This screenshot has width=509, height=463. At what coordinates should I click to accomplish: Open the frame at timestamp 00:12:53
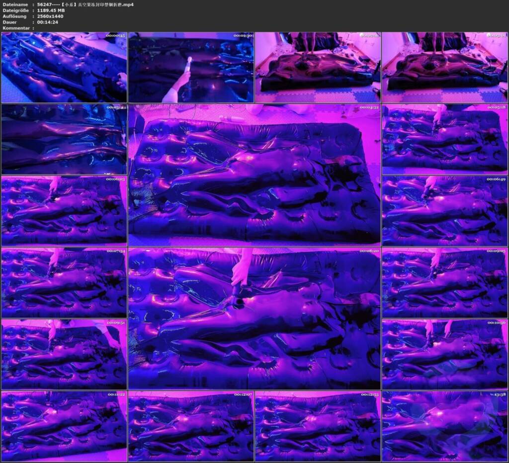pyautogui.click(x=318, y=426)
